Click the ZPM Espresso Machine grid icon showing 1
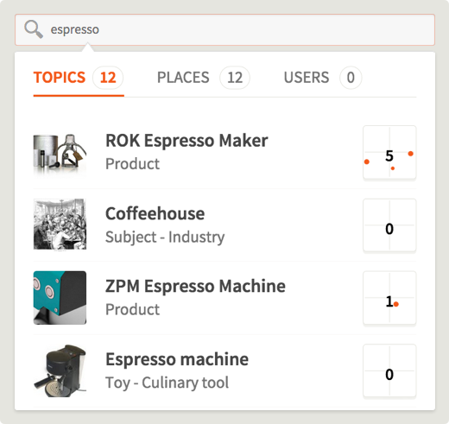Screen dimensions: 449x424 389,298
